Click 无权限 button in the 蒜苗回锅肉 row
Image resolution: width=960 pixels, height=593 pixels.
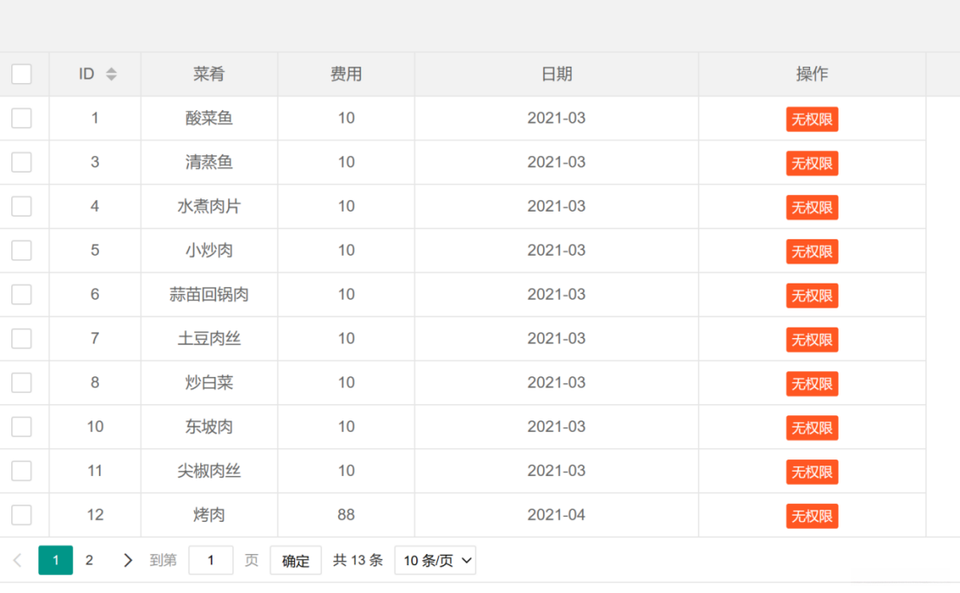(x=812, y=296)
